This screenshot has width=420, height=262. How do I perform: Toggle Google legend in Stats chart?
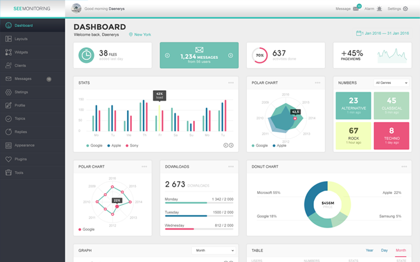[94, 146]
